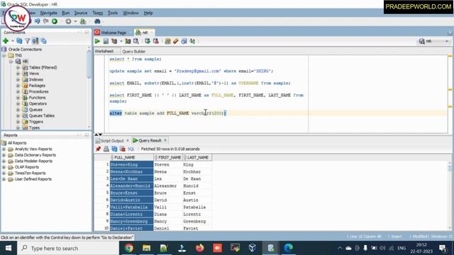This screenshot has width=454, height=255.
Task: Click the Clear eraser icon
Action: pos(175,41)
